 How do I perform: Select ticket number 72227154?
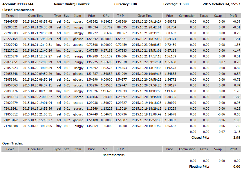pos(11,39)
